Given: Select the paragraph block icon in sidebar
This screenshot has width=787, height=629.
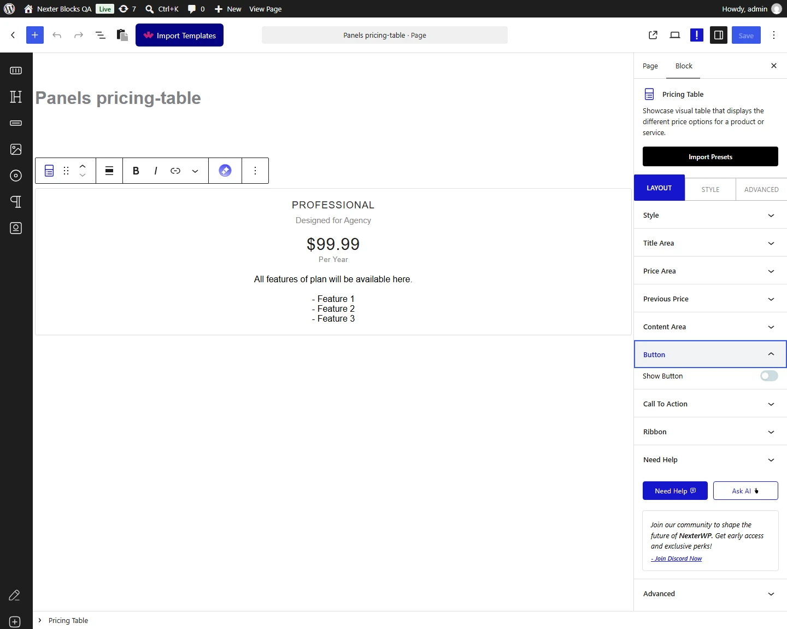Looking at the screenshot, I should tap(16, 202).
